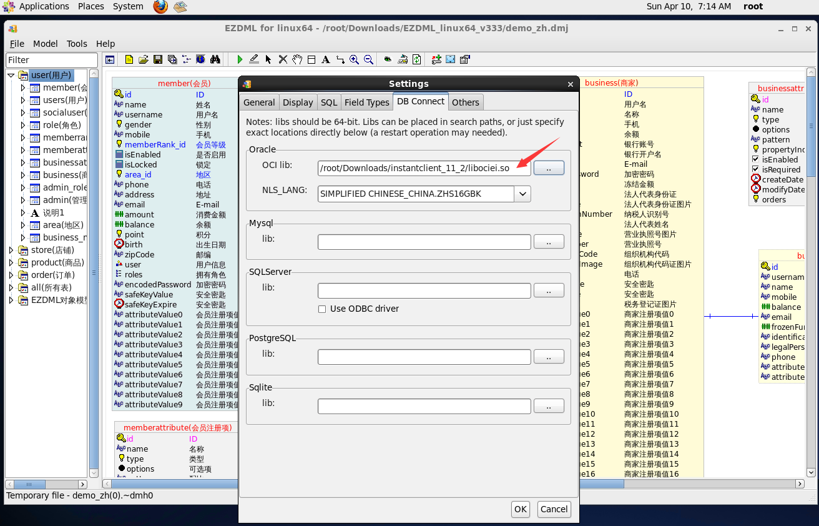This screenshot has width=819, height=526.
Task: Browse for the SQLServer lib file
Action: tap(549, 290)
